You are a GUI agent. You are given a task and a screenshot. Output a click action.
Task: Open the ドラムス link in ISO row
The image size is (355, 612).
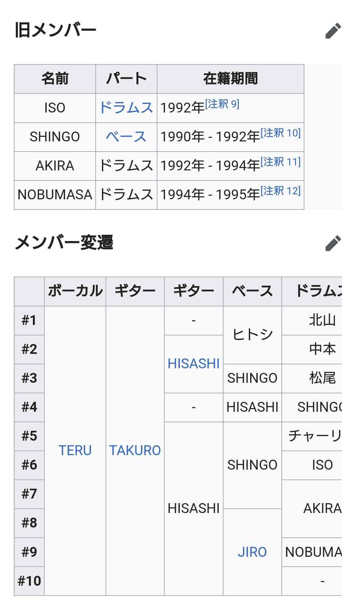click(126, 108)
